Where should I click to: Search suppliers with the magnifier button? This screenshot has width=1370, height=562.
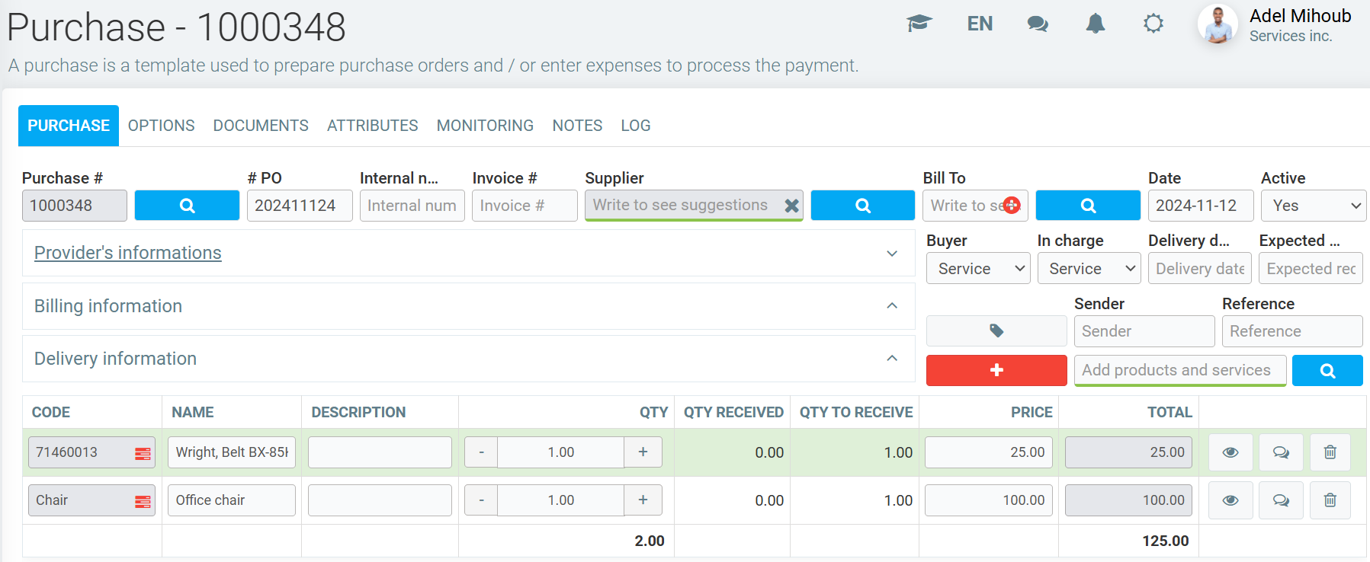click(x=862, y=206)
